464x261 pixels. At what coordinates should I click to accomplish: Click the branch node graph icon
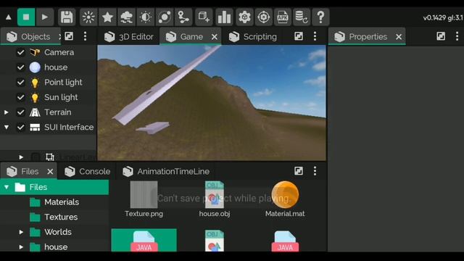[183, 17]
